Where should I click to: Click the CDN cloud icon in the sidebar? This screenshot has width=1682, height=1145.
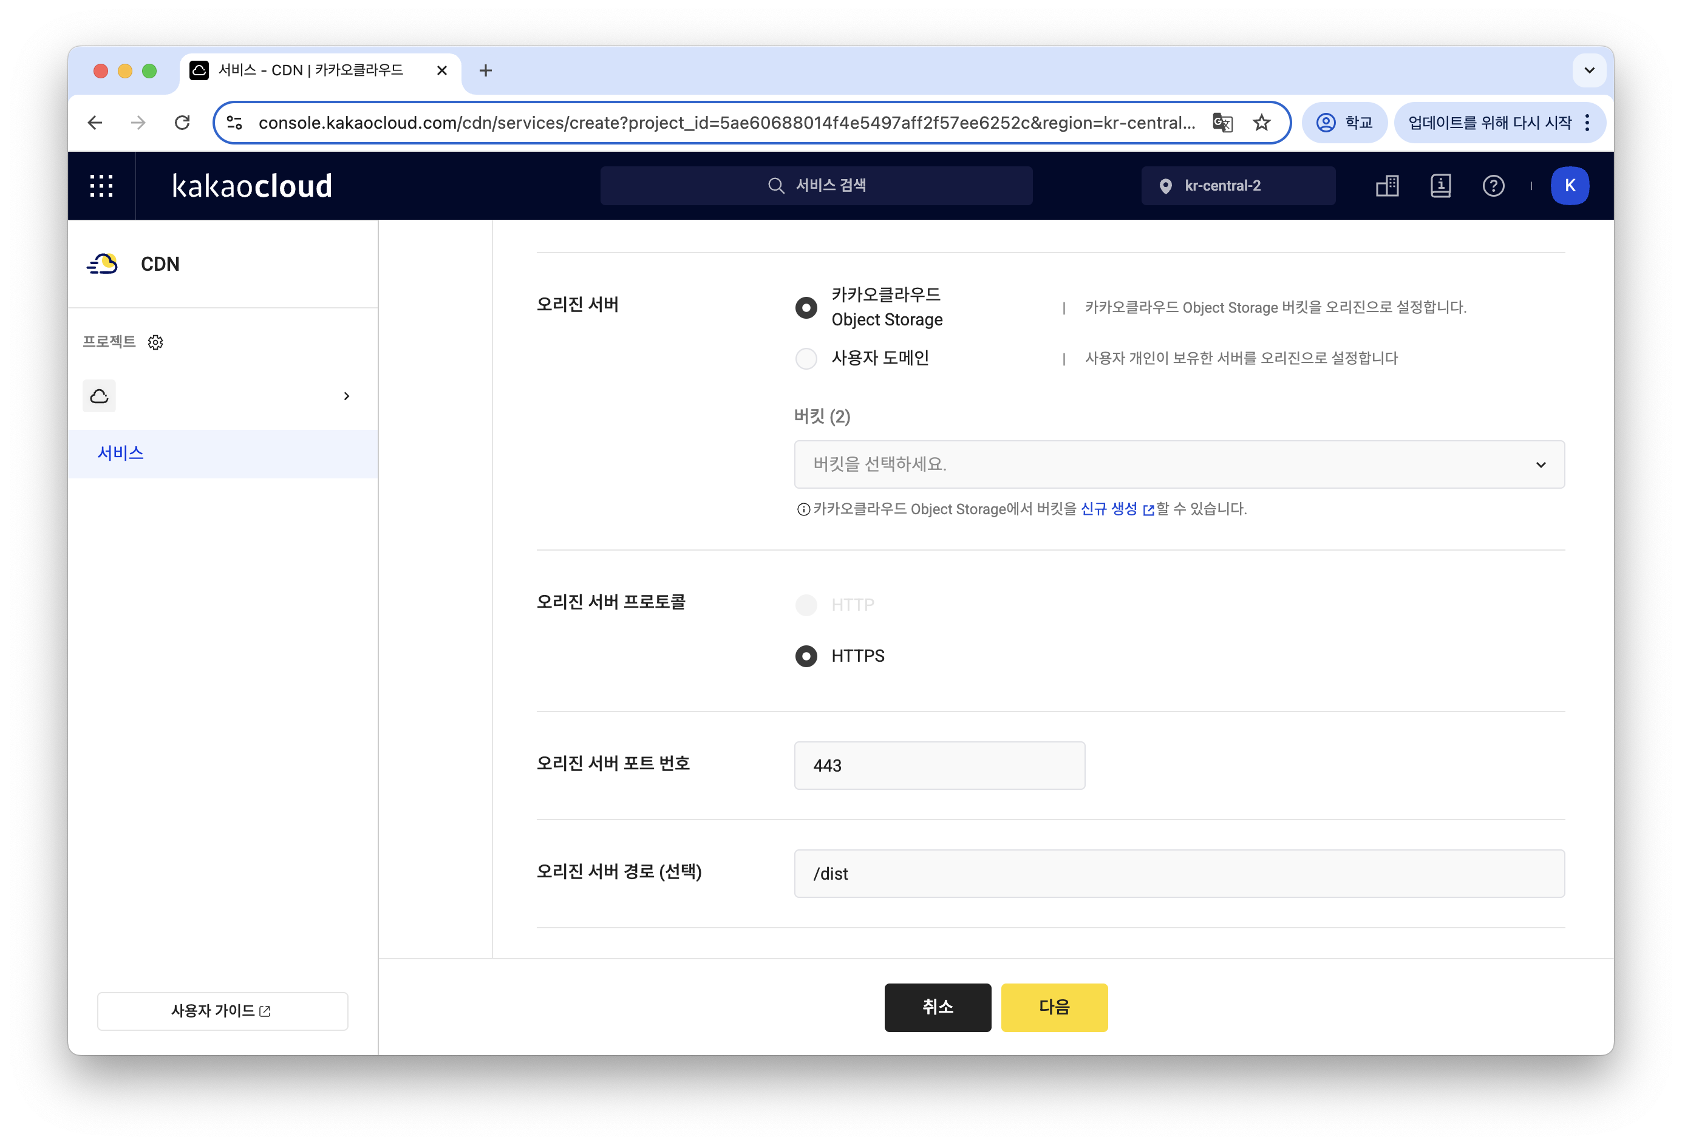(x=103, y=264)
